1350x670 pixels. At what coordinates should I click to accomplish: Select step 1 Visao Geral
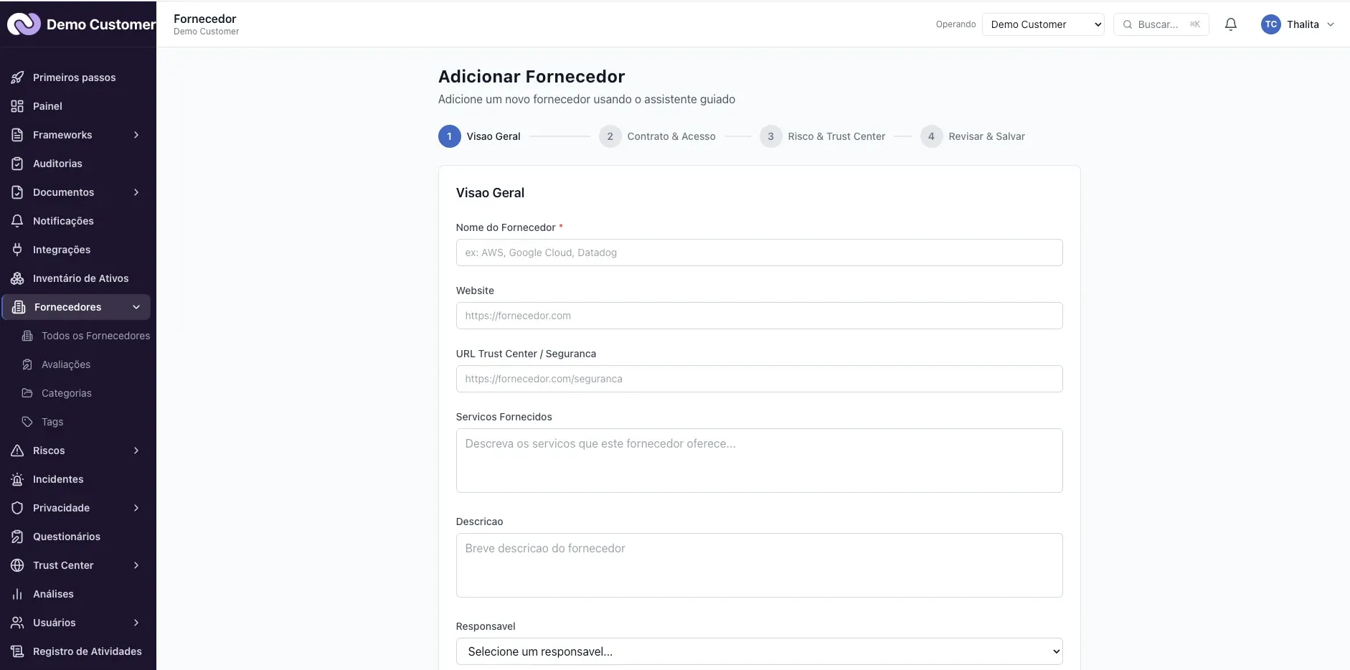pyautogui.click(x=479, y=136)
